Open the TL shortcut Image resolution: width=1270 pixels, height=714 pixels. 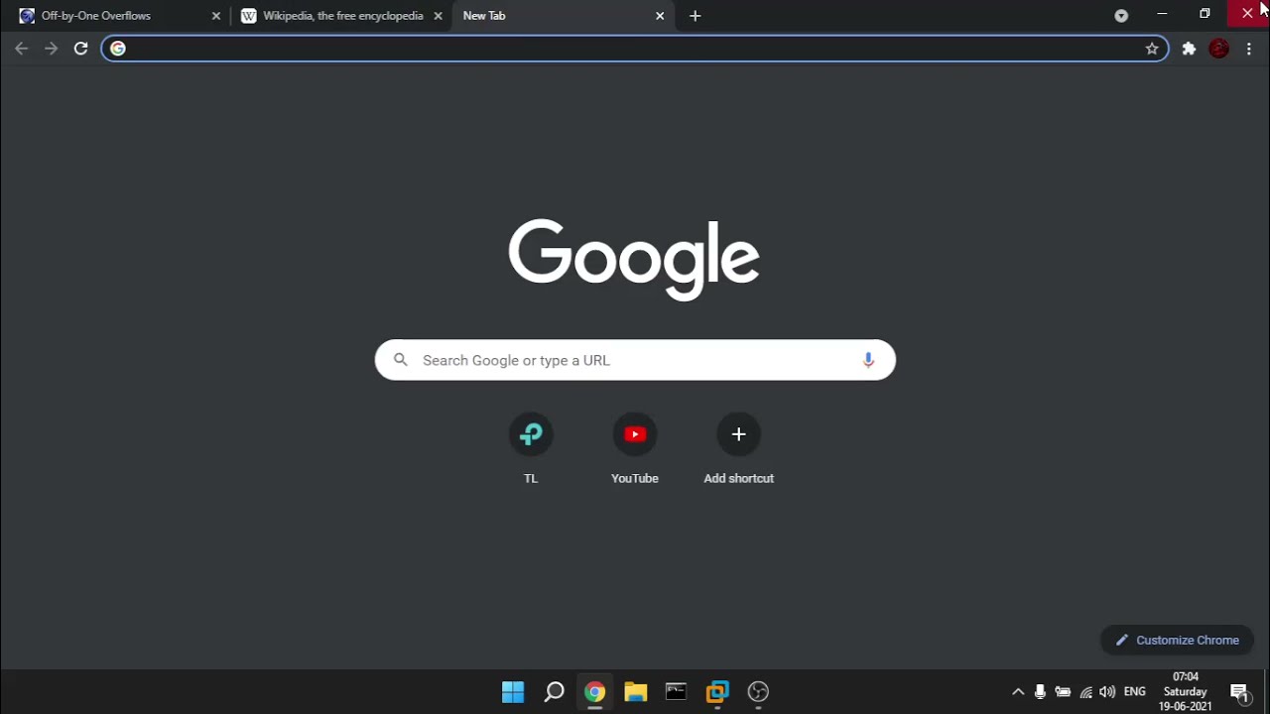tap(531, 448)
